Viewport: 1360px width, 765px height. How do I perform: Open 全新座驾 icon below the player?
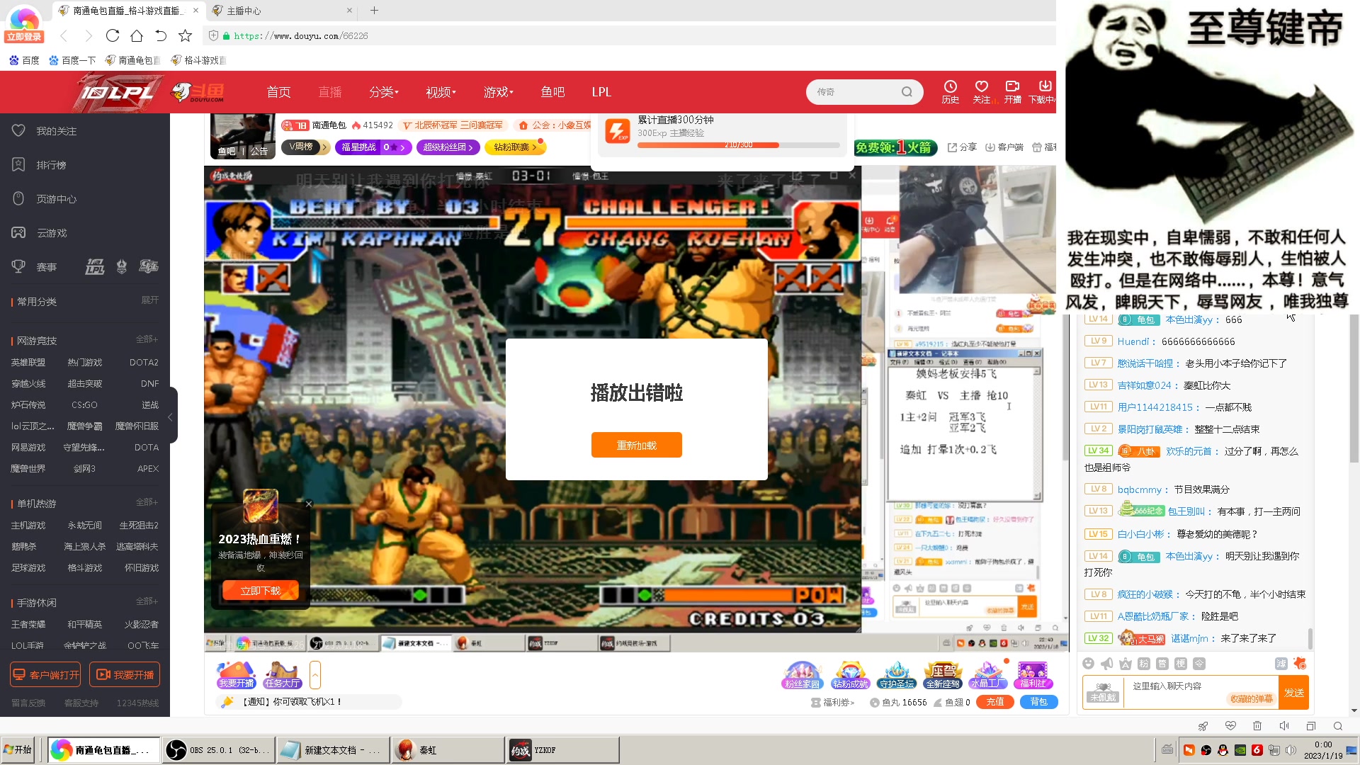pyautogui.click(x=943, y=675)
